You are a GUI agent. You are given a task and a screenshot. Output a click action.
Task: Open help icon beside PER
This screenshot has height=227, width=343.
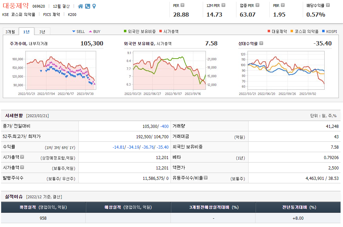[x=183, y=5]
